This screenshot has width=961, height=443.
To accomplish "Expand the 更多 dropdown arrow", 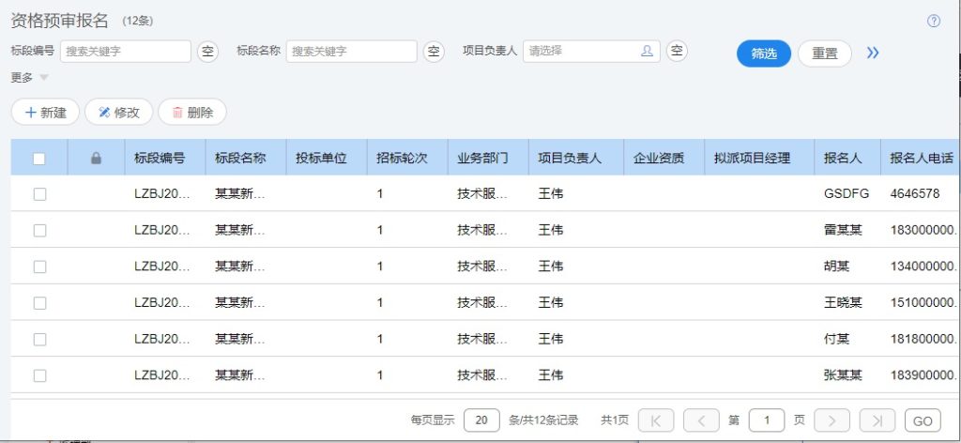I will tap(44, 78).
